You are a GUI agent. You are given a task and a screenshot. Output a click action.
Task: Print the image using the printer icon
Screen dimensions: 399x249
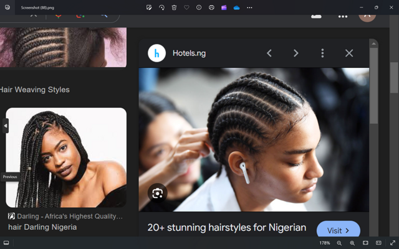(211, 7)
